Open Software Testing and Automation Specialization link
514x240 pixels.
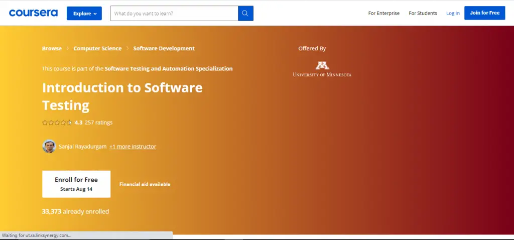click(x=169, y=69)
